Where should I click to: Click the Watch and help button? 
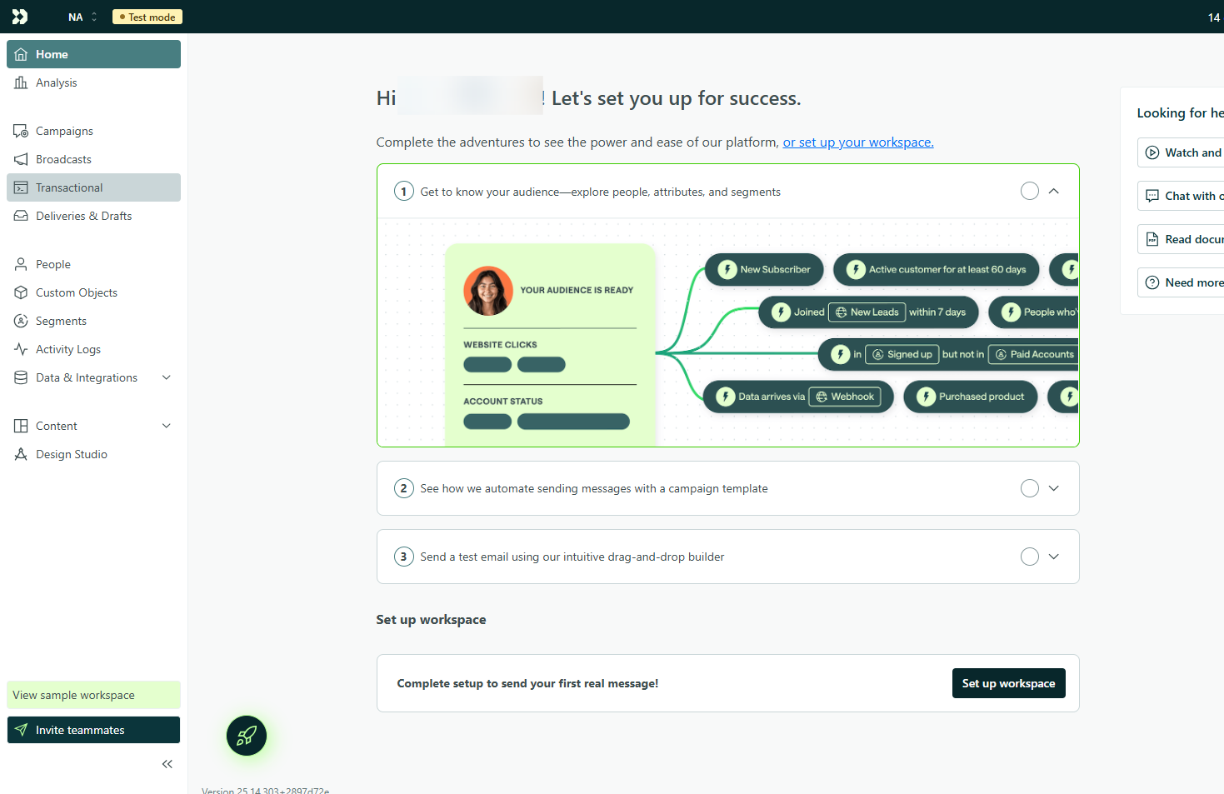[1181, 152]
